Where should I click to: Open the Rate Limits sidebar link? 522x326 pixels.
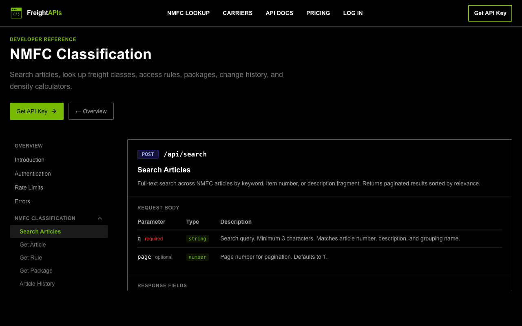29,187
